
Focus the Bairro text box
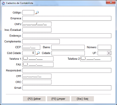(68, 47)
